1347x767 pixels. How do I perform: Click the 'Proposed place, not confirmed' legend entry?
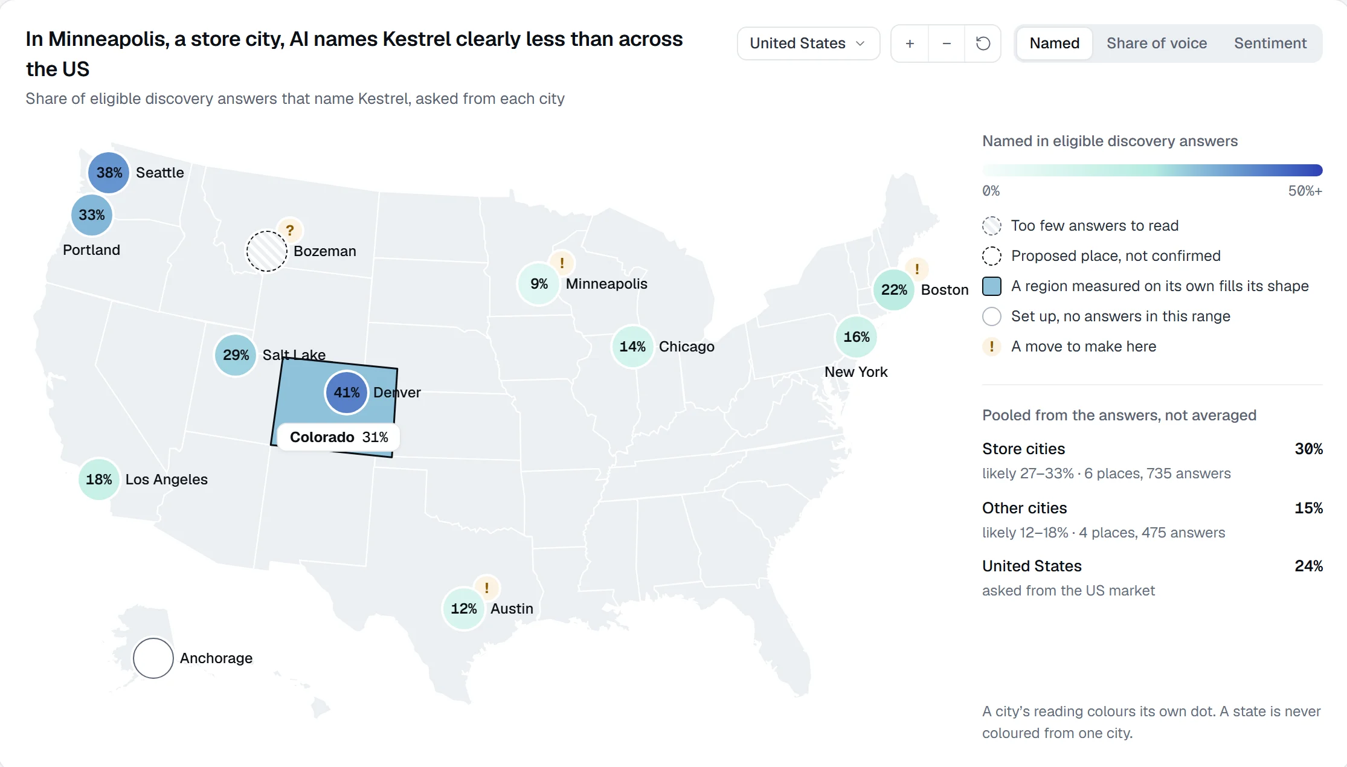[1102, 256]
